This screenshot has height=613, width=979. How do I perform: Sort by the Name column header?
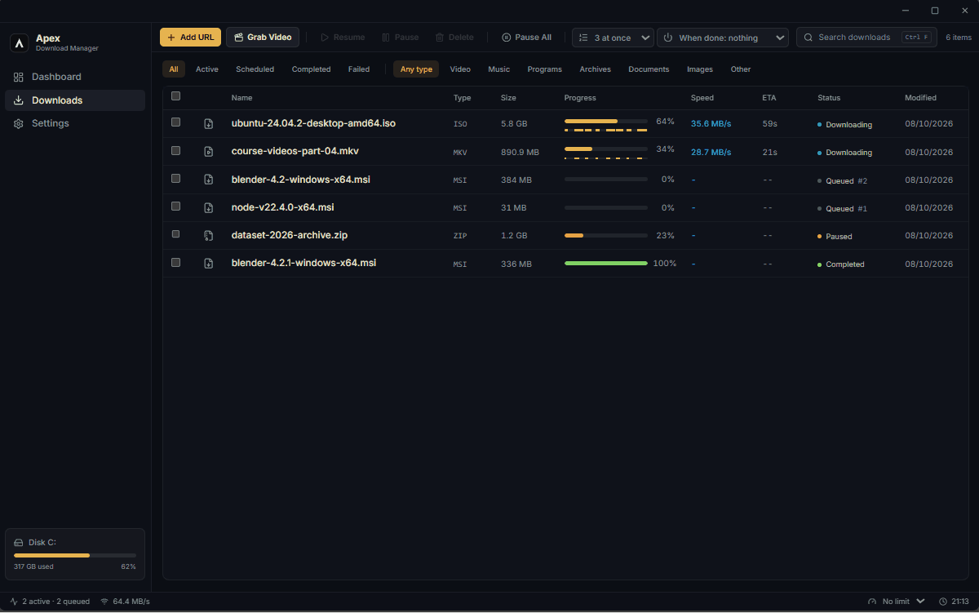(241, 98)
